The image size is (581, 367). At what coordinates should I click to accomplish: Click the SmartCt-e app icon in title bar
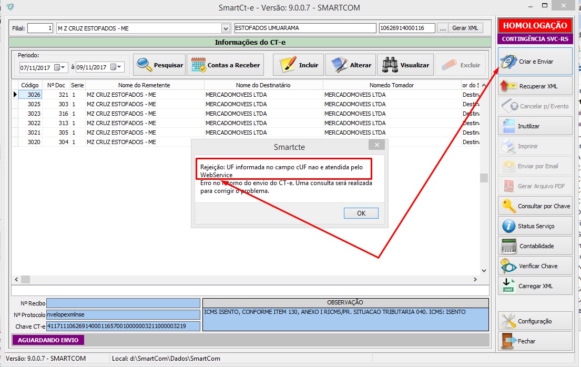coord(11,7)
